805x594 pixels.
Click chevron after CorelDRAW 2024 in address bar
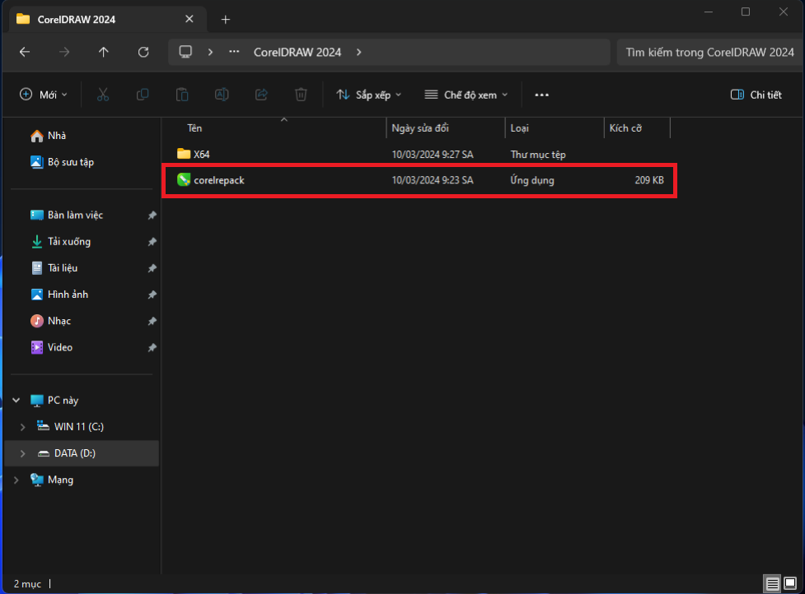pyautogui.click(x=359, y=52)
